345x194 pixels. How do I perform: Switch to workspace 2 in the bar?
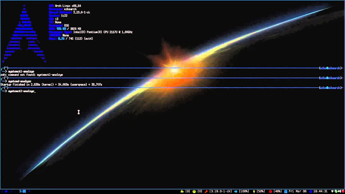(x=13, y=191)
